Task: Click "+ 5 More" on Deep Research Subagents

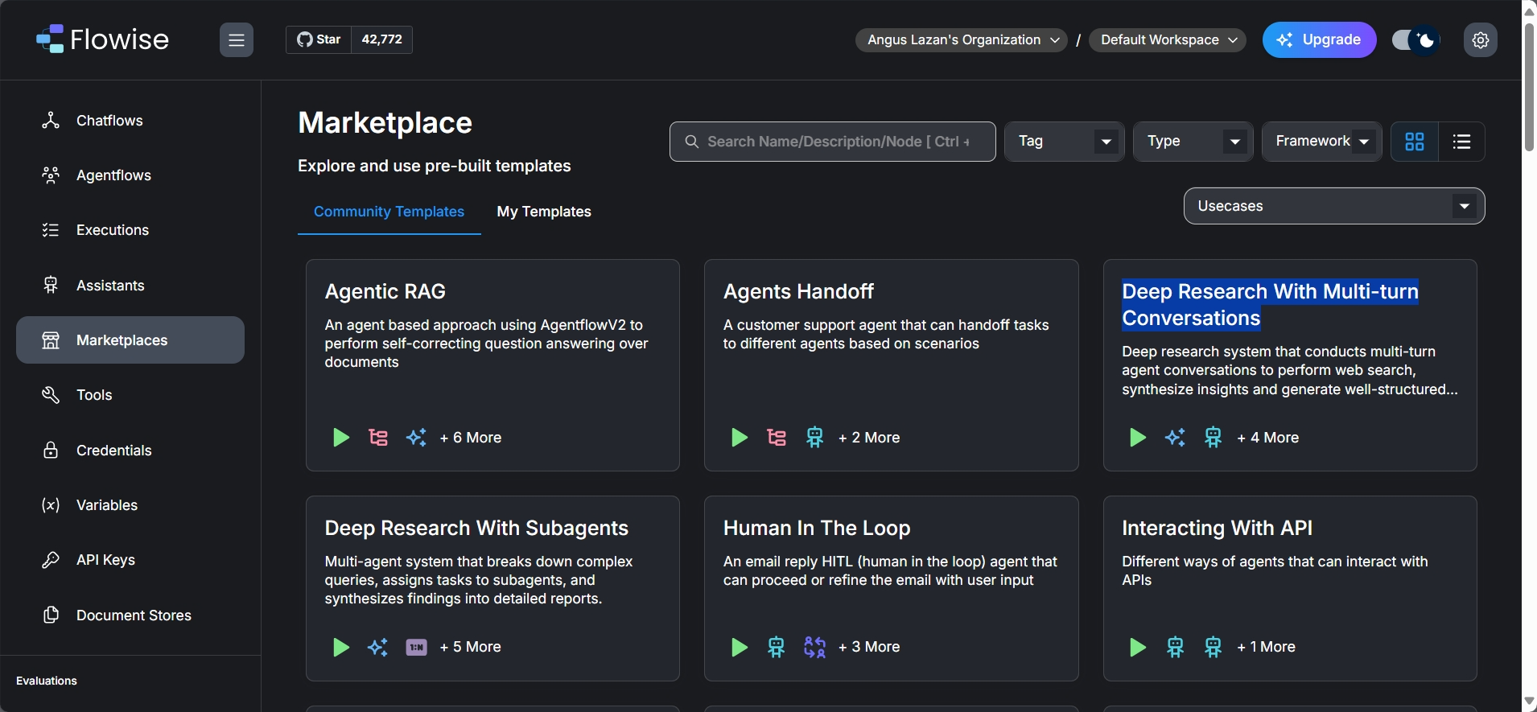Action: (471, 647)
